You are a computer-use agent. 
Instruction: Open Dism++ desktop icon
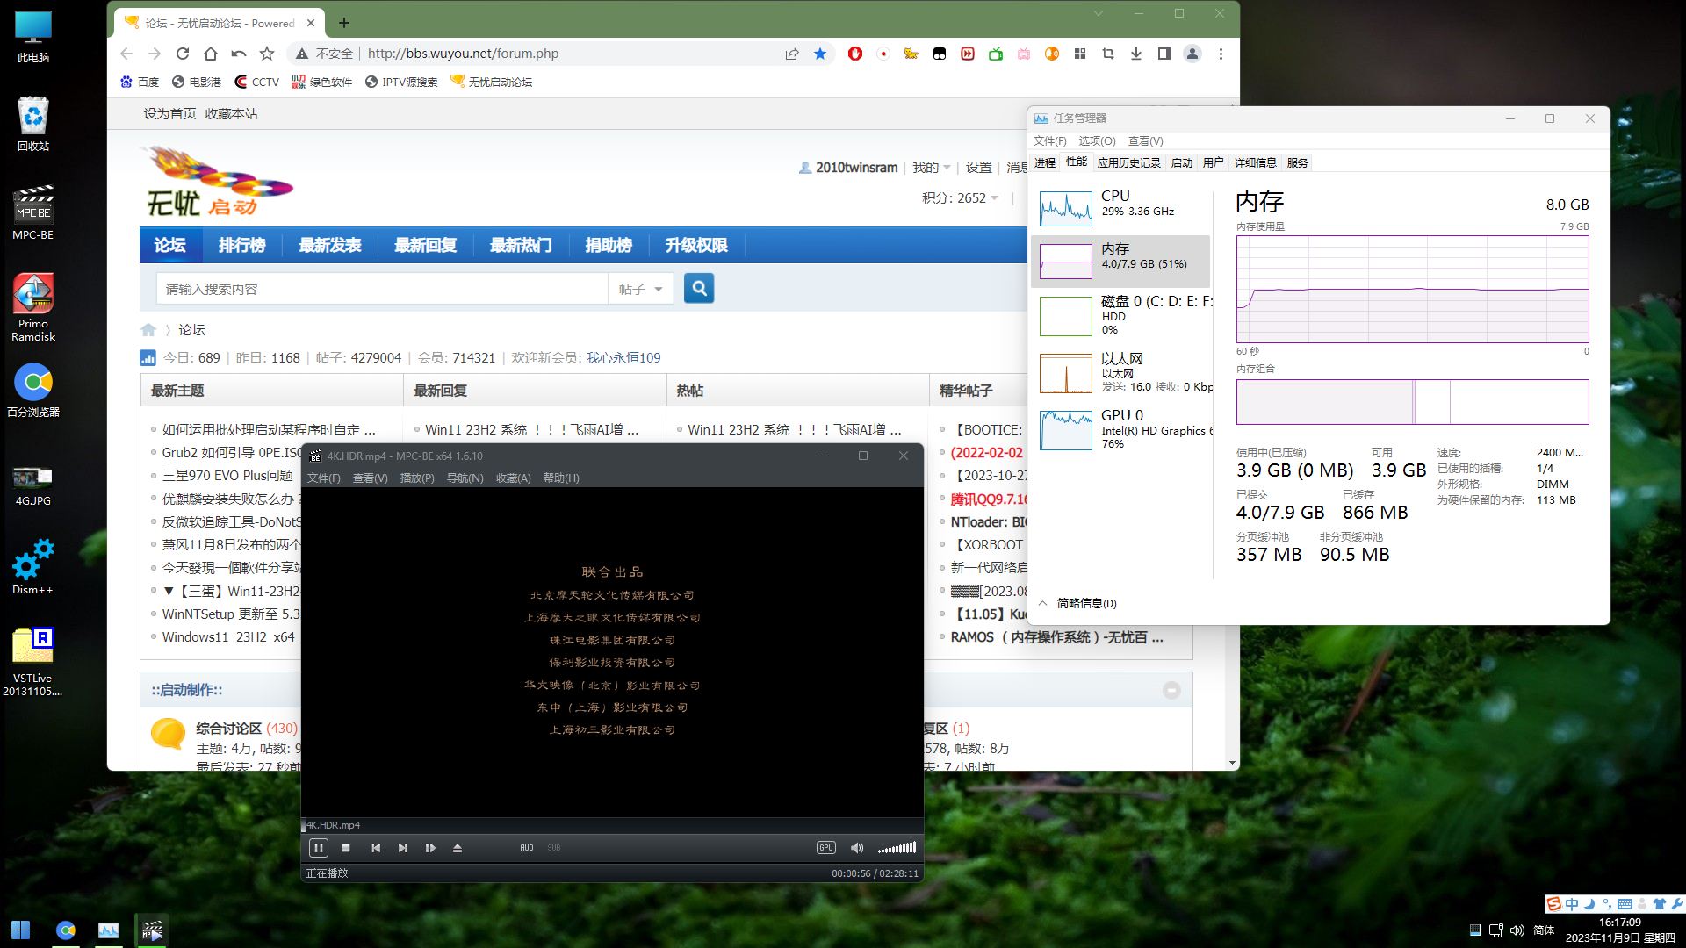(33, 567)
